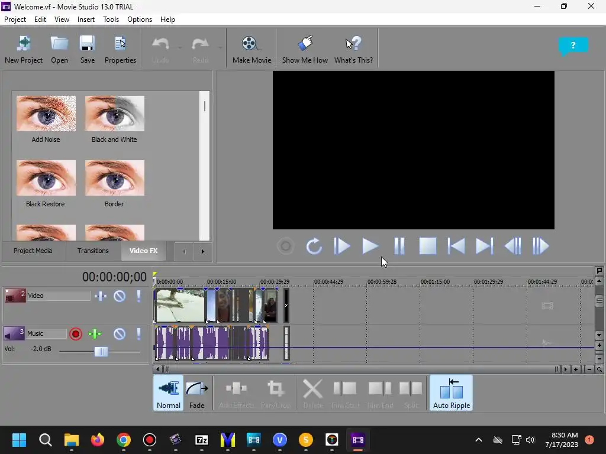The height and width of the screenshot is (454, 606).
Task: Stop the preview playback
Action: 428,247
